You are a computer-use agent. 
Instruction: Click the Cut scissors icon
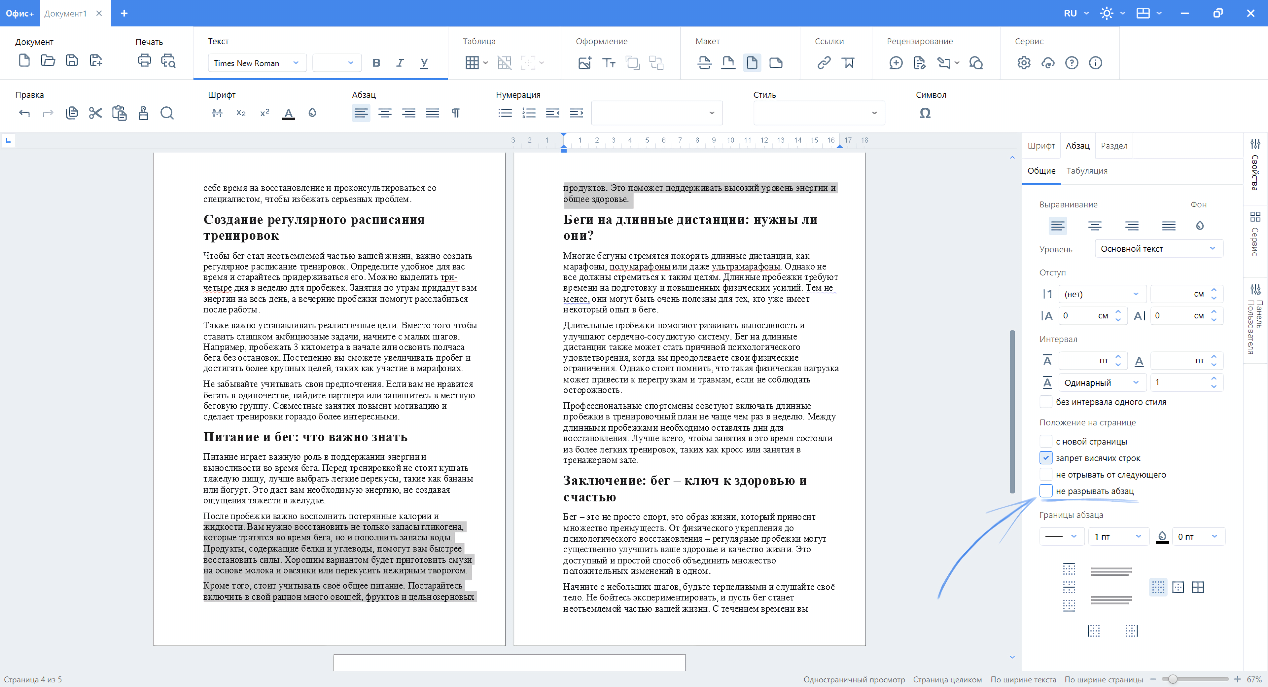pyautogui.click(x=95, y=113)
